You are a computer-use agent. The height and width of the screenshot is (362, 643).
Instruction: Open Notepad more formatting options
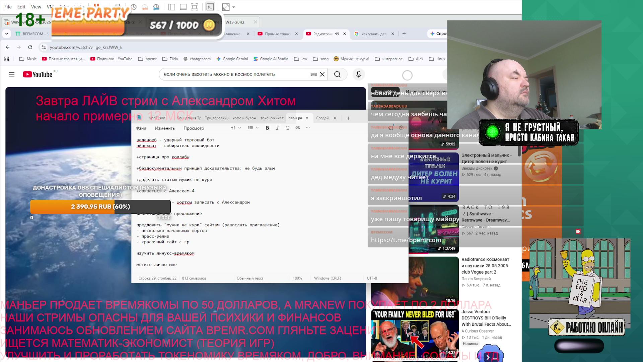tap(308, 128)
